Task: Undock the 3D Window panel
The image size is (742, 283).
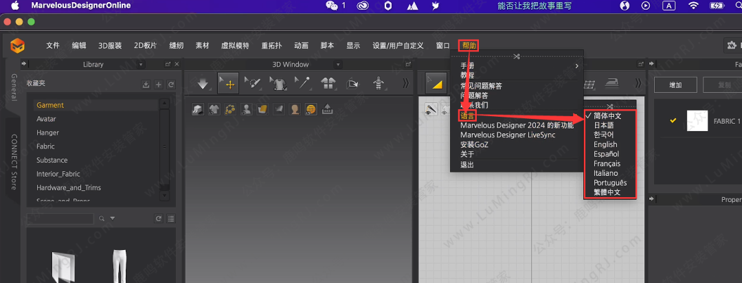Action: 409,64
